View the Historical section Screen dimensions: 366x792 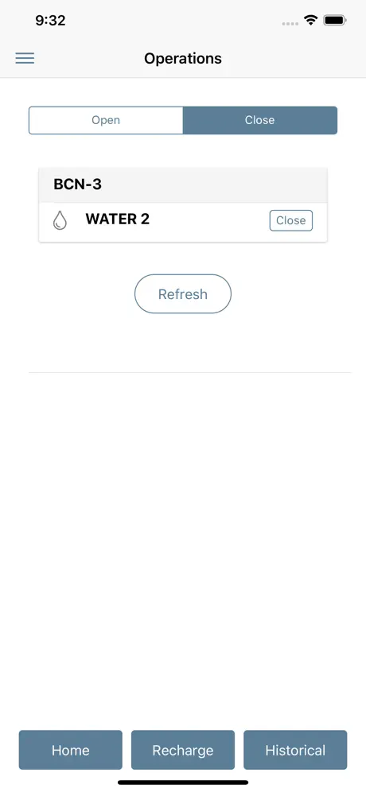295,750
